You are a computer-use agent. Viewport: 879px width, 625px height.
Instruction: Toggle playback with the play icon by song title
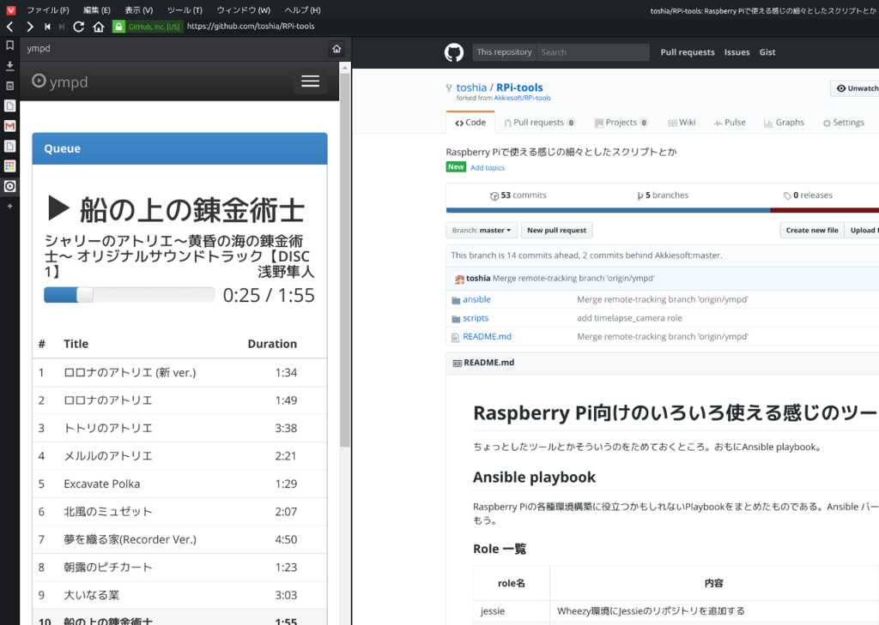coord(59,208)
